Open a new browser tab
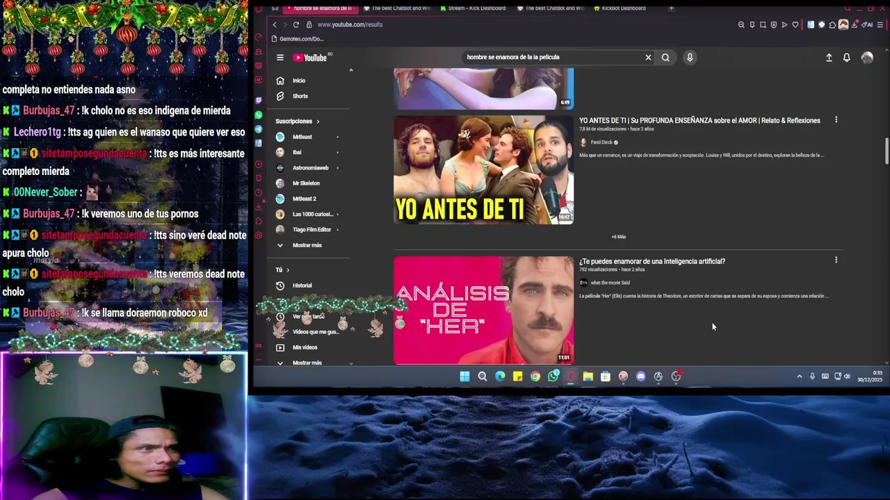 click(x=671, y=8)
